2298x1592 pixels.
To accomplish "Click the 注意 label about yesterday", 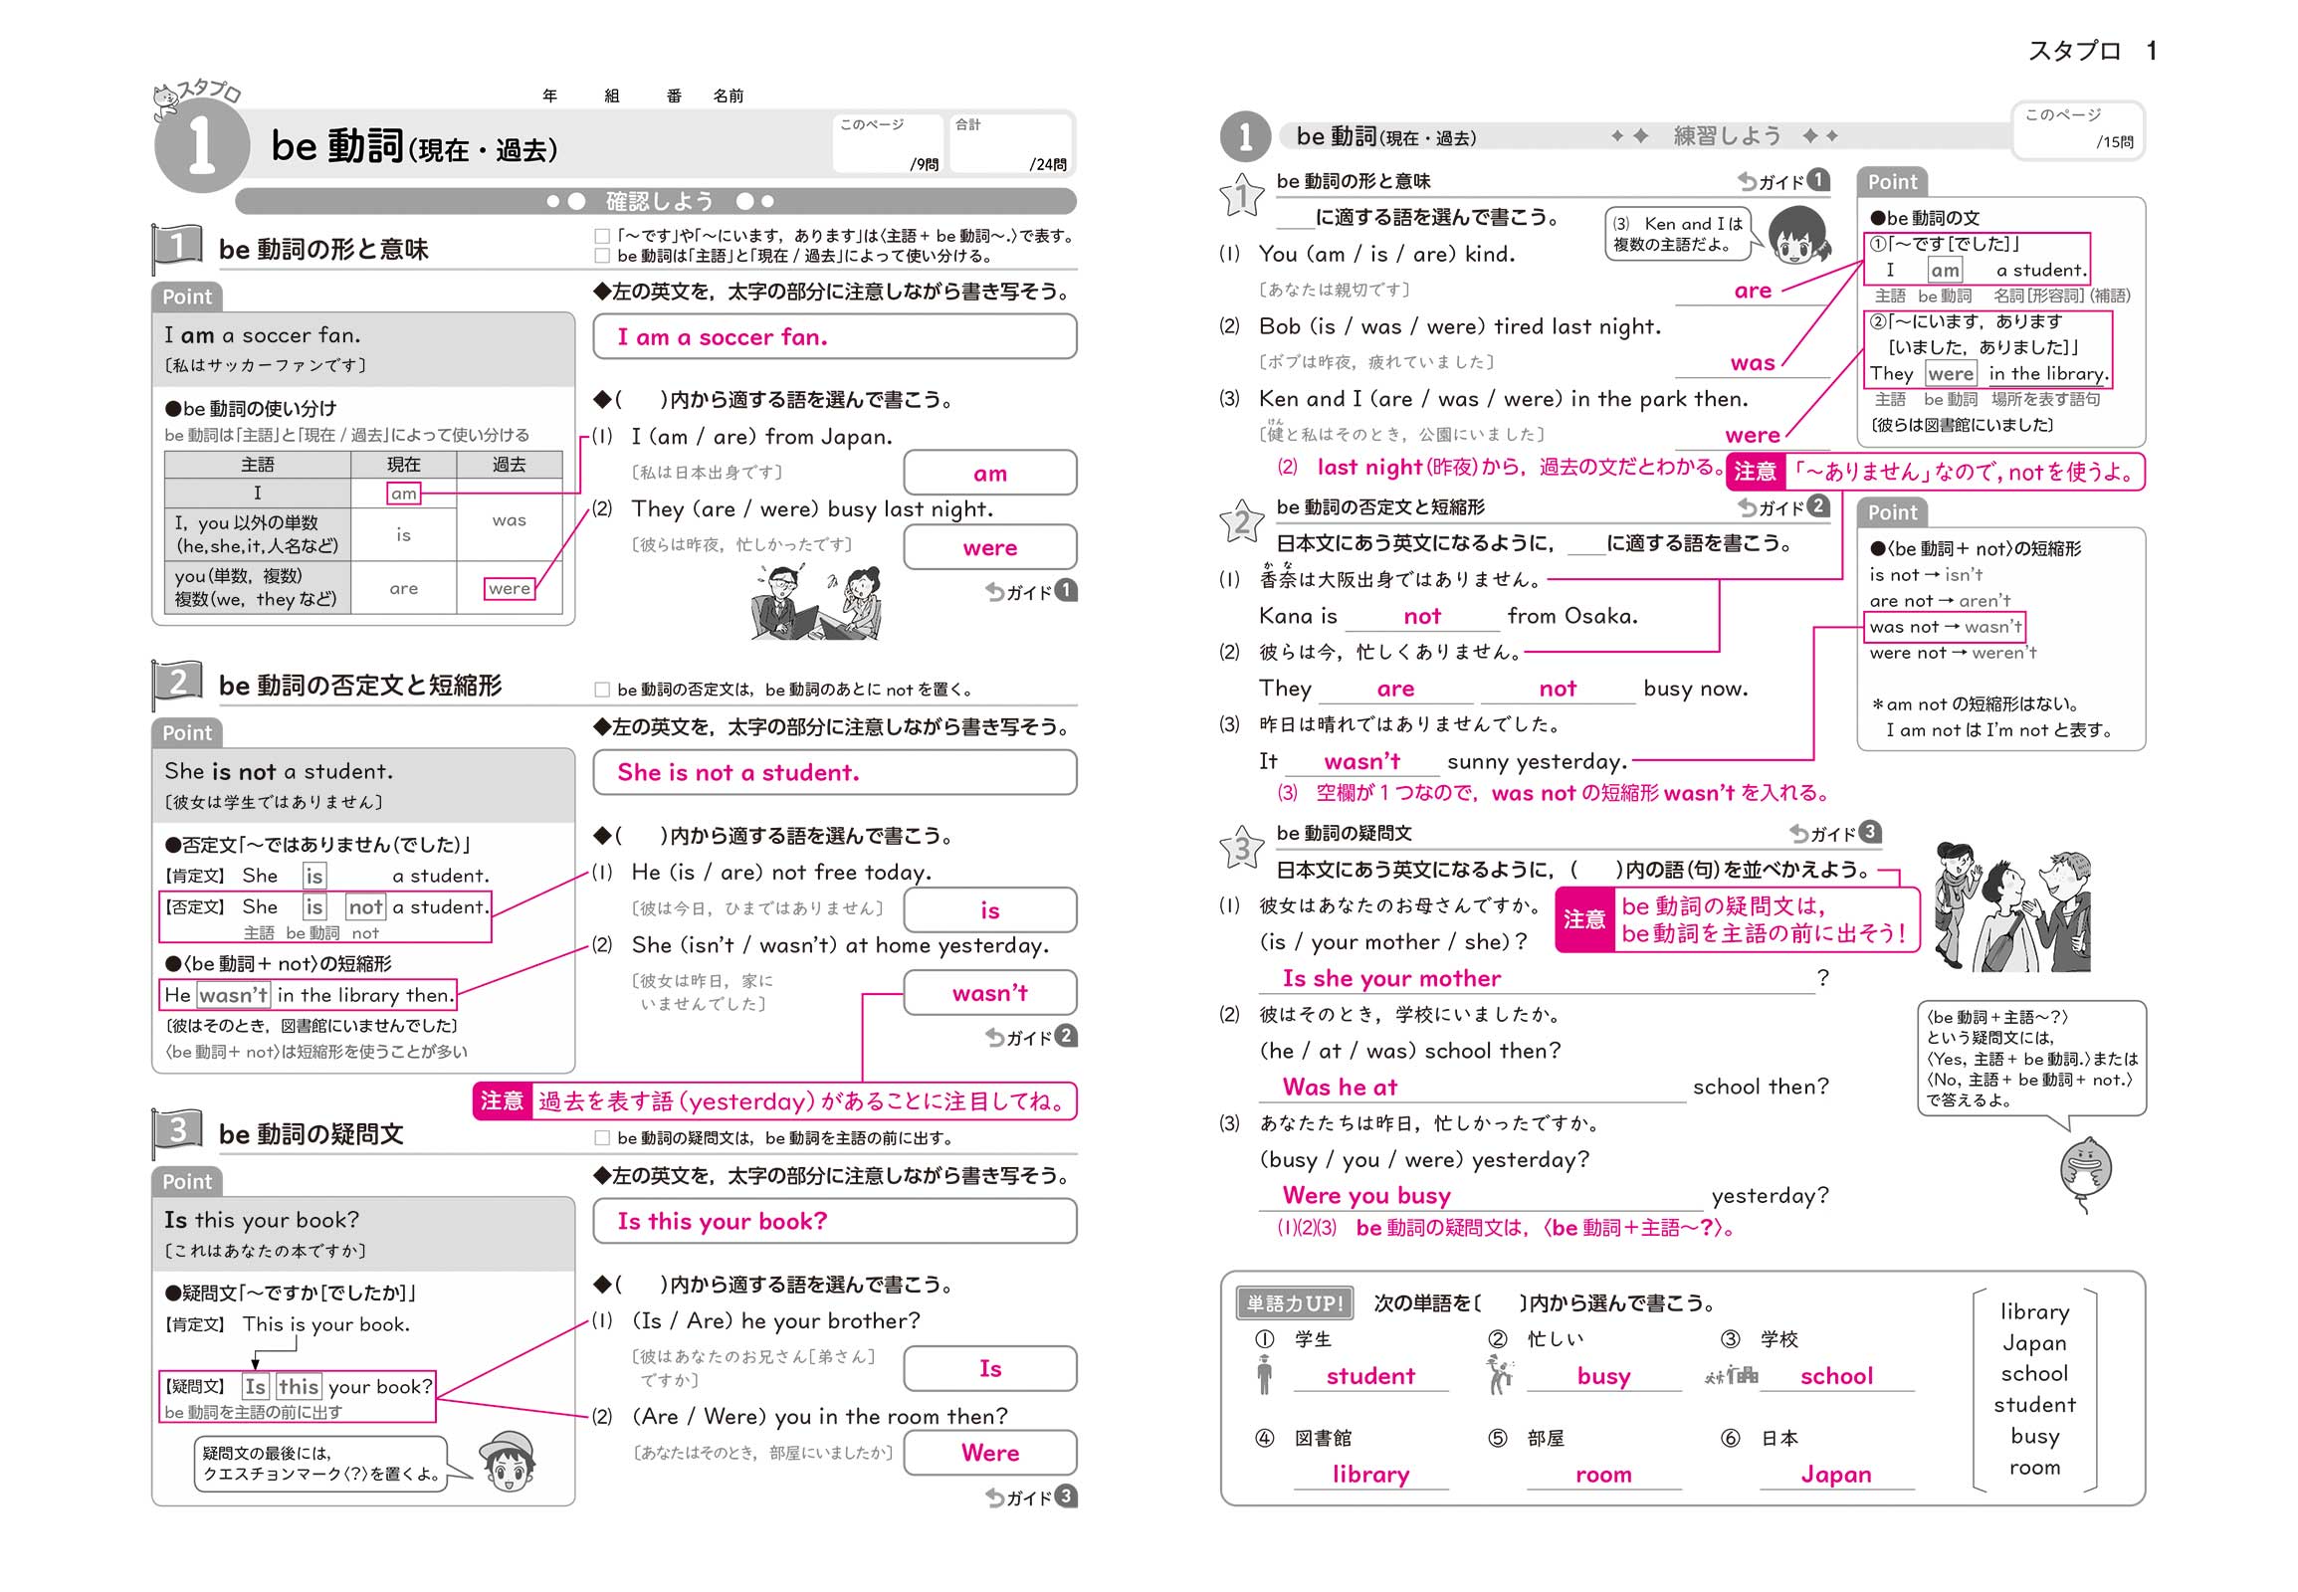I will click(502, 1101).
